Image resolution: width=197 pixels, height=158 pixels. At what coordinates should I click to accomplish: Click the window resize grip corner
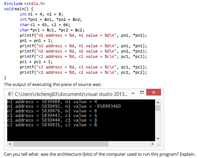pyautogui.click(x=158, y=145)
